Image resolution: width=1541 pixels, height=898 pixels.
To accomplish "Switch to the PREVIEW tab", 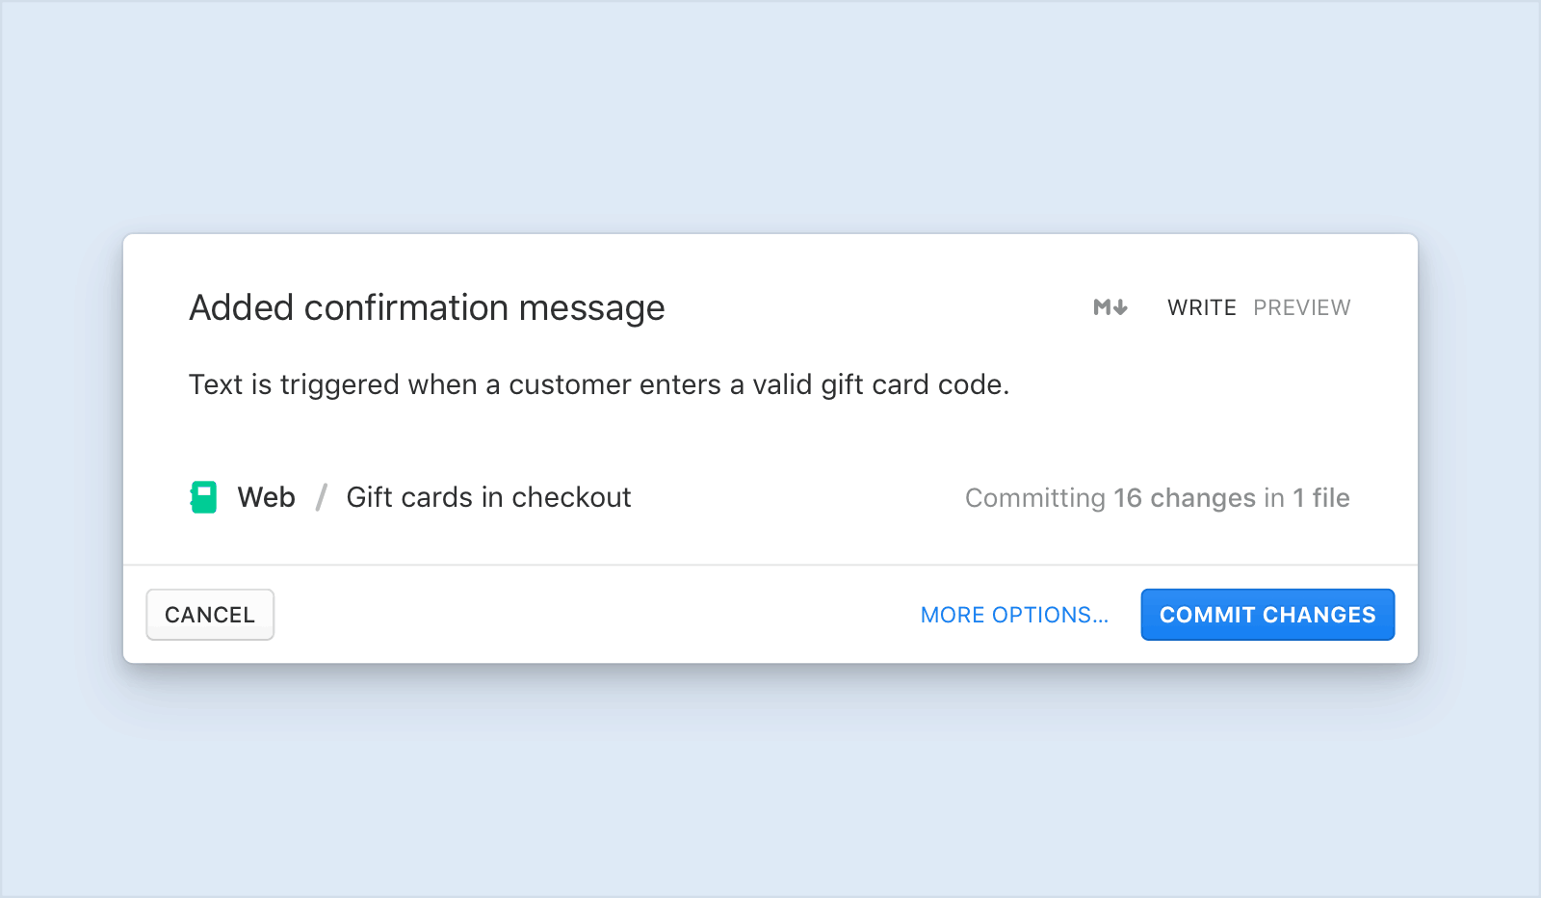I will [1301, 307].
